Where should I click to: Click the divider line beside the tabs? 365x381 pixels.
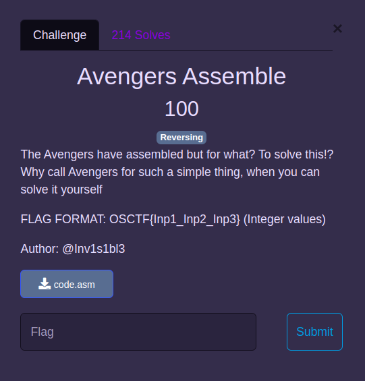coord(216,50)
